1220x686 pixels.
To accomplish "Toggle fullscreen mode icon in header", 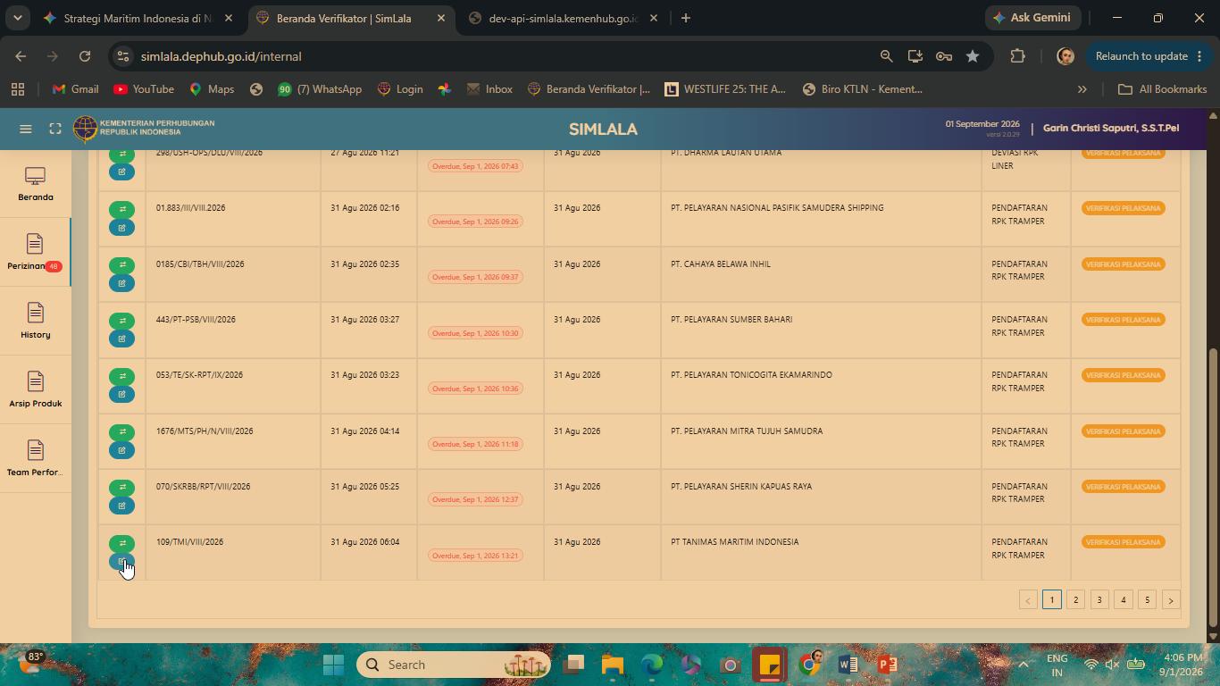I will pyautogui.click(x=55, y=129).
